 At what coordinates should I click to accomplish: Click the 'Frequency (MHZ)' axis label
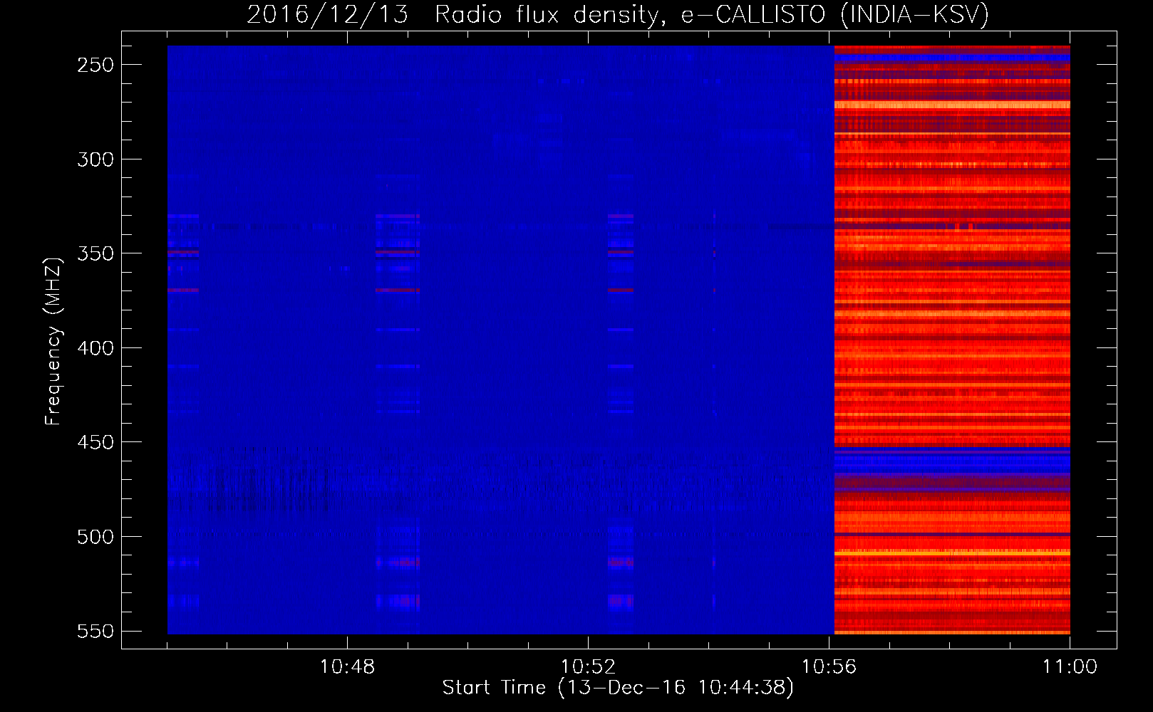tap(53, 342)
